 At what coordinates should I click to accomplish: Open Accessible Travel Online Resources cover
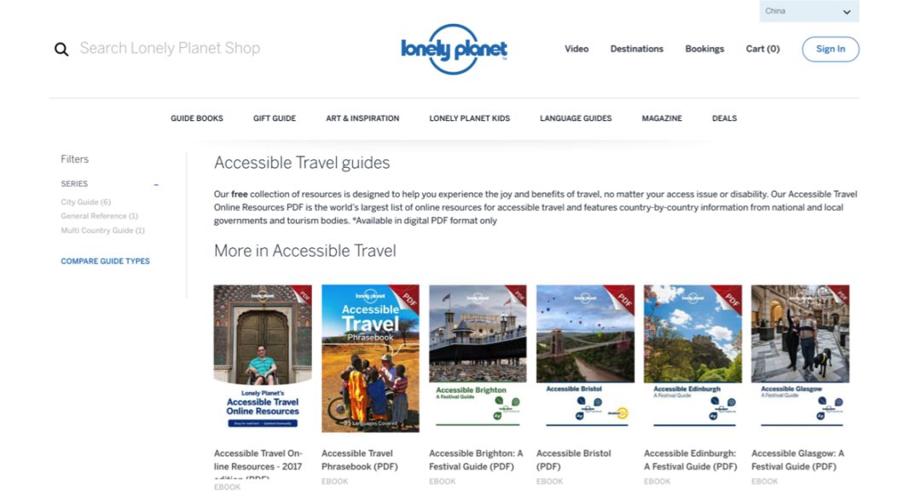coord(263,358)
